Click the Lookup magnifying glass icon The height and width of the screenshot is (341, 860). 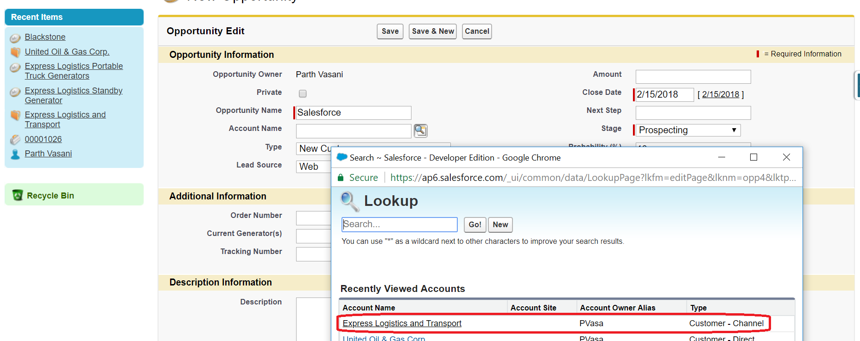tap(349, 201)
